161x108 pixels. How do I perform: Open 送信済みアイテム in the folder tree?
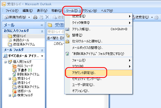(x=28, y=87)
